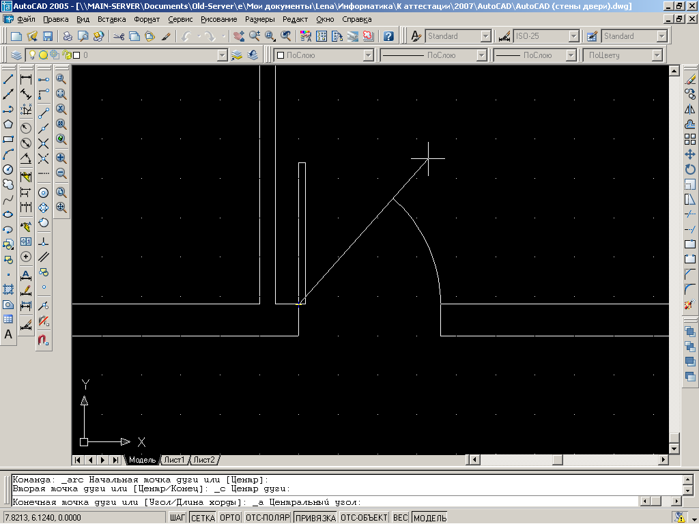
Task: Click the Pan Realtime hand icon
Action: 239,36
